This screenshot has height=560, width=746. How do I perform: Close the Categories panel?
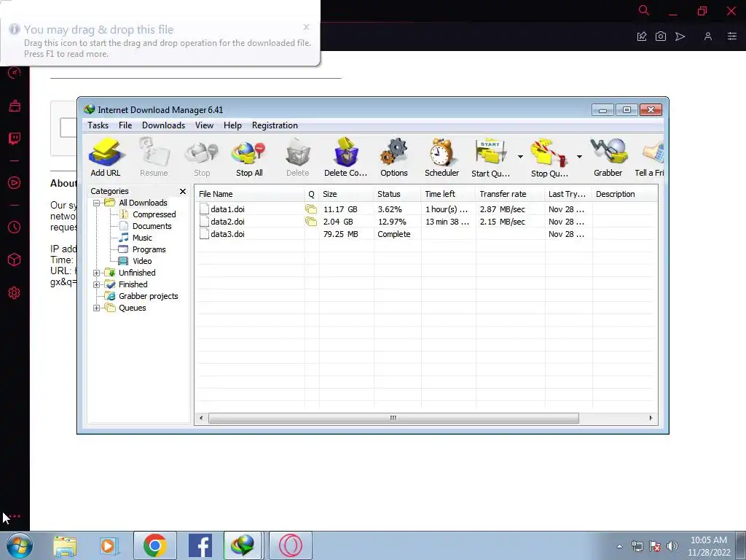point(183,192)
